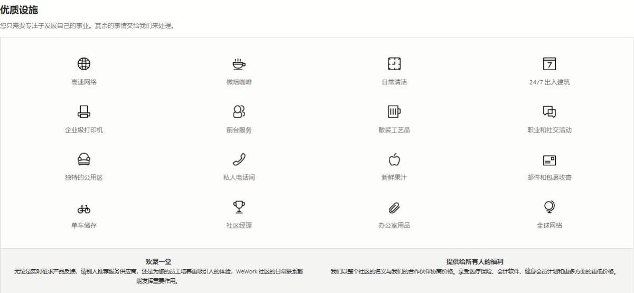Select the 日常清洁 cleaning icon
This screenshot has height=293, width=634.
tap(394, 64)
